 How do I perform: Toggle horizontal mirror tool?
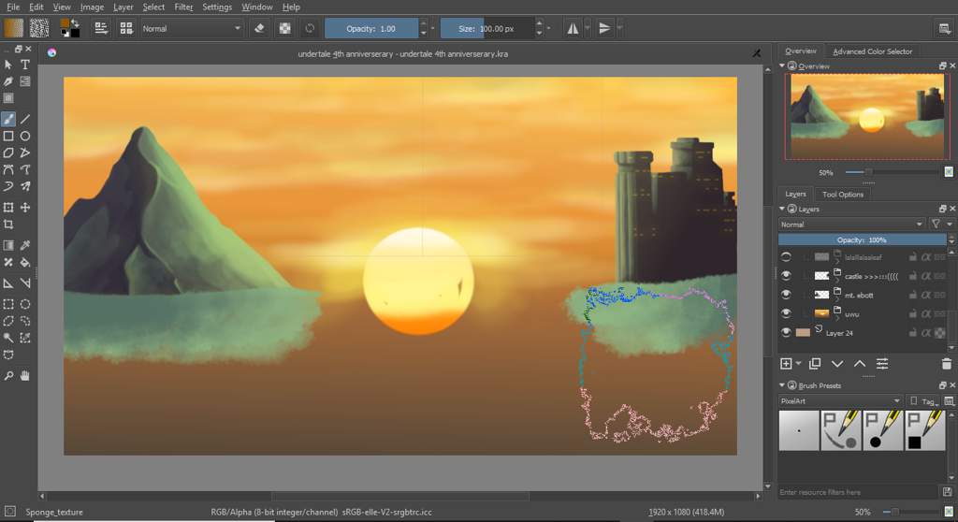click(573, 28)
